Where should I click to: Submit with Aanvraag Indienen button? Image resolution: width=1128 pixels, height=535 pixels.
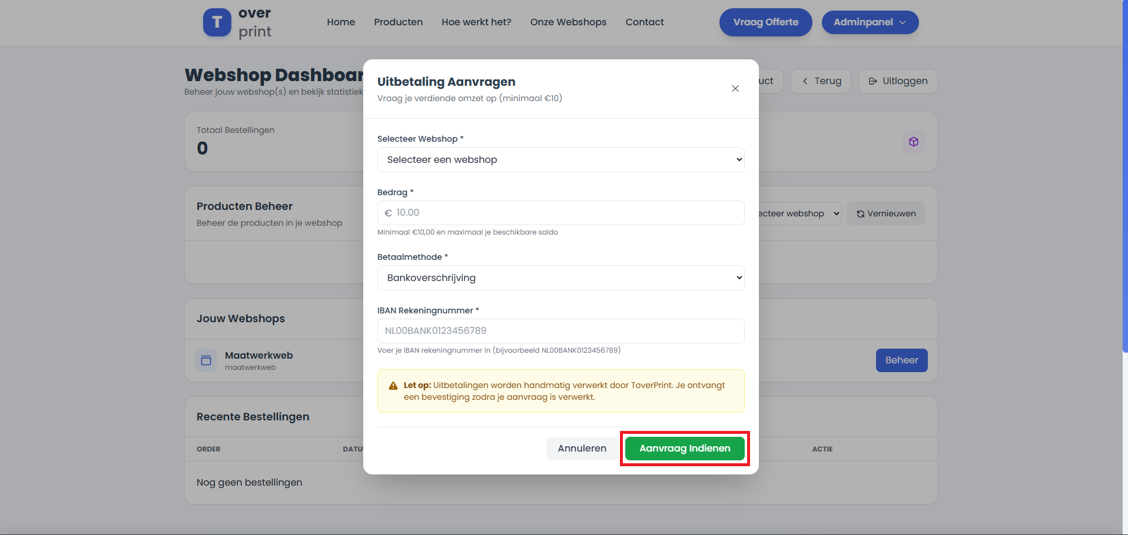pyautogui.click(x=684, y=449)
